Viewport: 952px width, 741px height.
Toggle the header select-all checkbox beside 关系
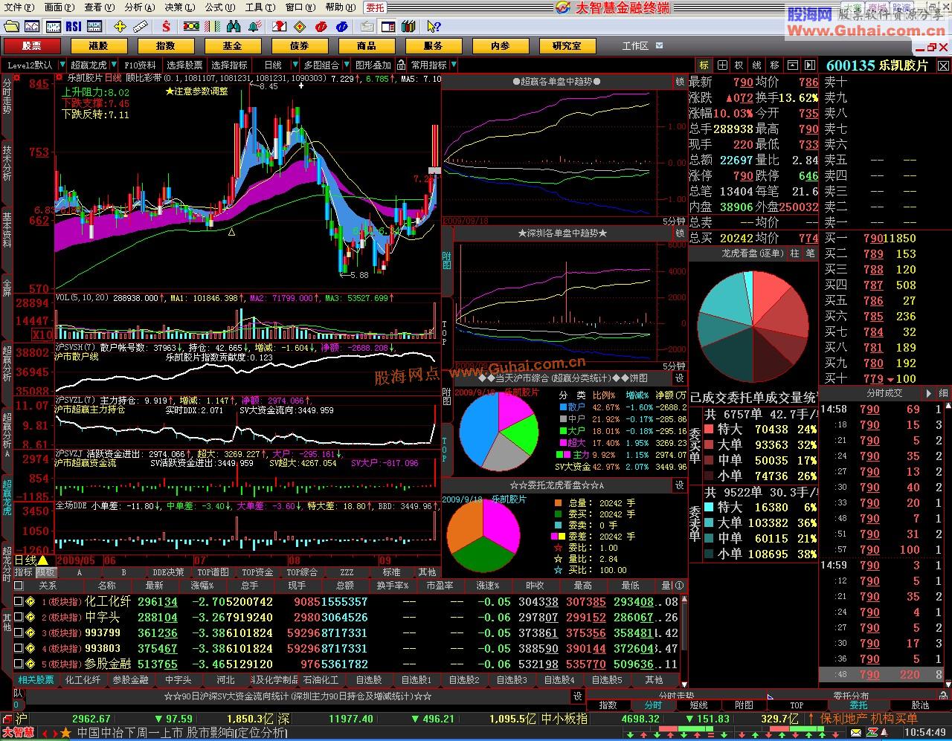point(19,586)
